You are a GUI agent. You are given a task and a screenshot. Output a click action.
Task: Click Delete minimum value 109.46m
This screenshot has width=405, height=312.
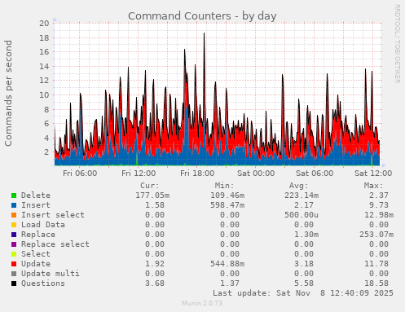pos(227,196)
